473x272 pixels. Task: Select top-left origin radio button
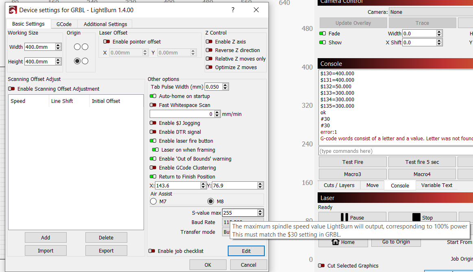(x=77, y=47)
